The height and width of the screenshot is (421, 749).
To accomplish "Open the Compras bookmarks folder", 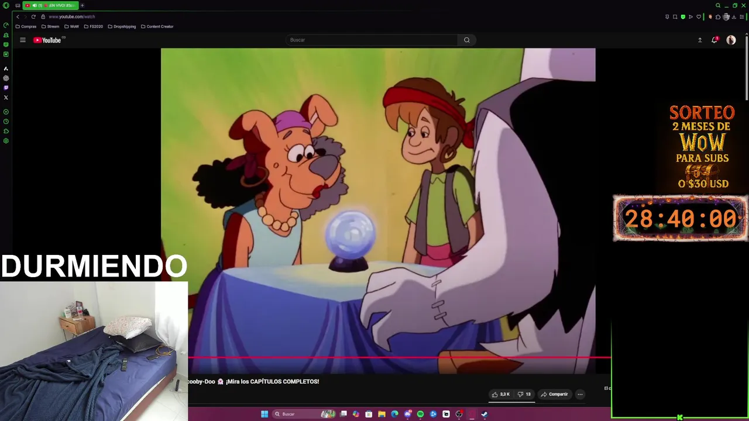I will (26, 26).
